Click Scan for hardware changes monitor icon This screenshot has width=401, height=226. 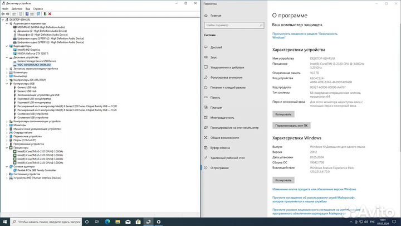(x=38, y=14)
